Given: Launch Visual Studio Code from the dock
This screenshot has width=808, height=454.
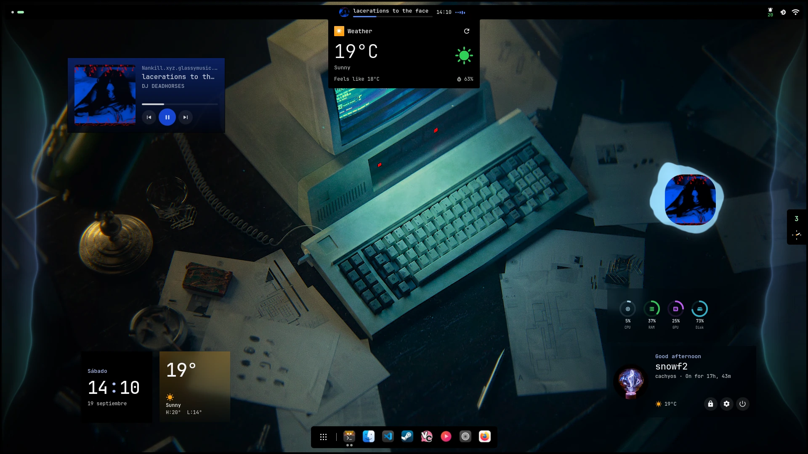Looking at the screenshot, I should (388, 436).
